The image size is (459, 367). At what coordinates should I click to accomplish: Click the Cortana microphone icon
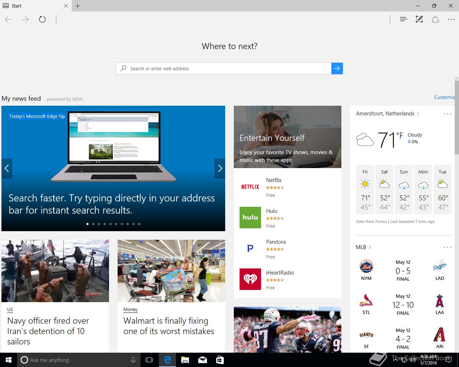133,360
